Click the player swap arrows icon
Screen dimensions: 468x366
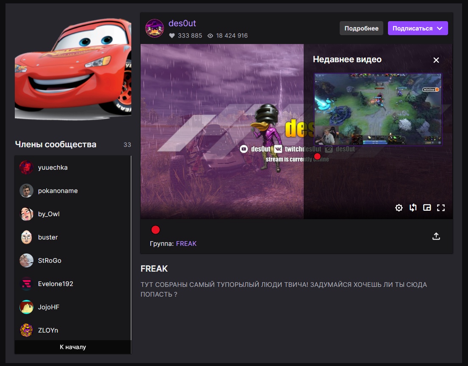coord(413,208)
